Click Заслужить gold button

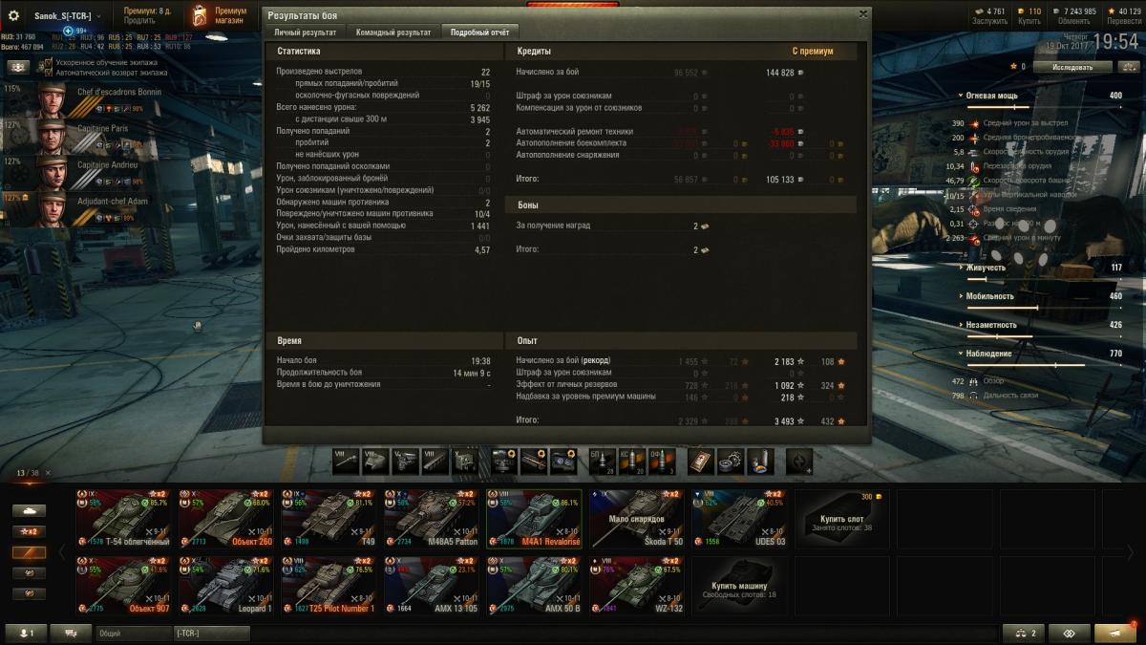(x=989, y=21)
